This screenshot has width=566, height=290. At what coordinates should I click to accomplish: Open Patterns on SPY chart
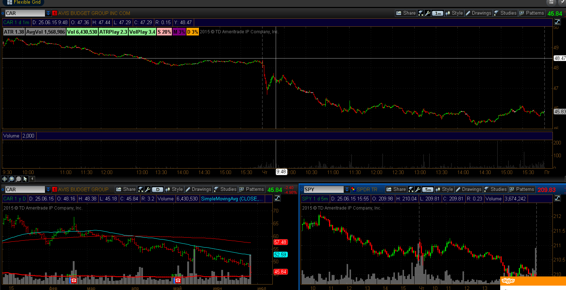coord(522,189)
